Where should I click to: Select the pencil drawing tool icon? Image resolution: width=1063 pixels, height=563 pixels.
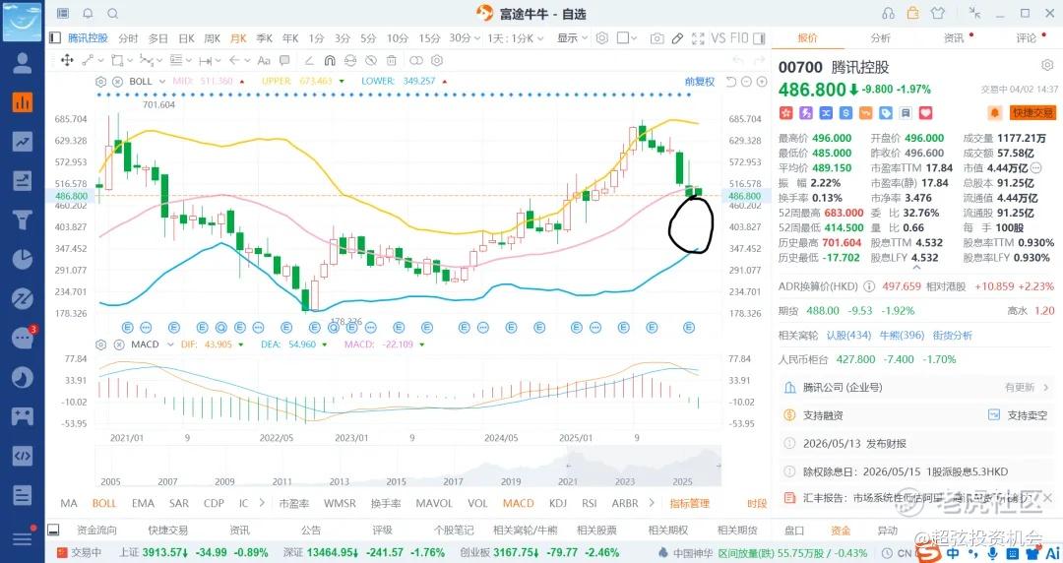pos(677,38)
